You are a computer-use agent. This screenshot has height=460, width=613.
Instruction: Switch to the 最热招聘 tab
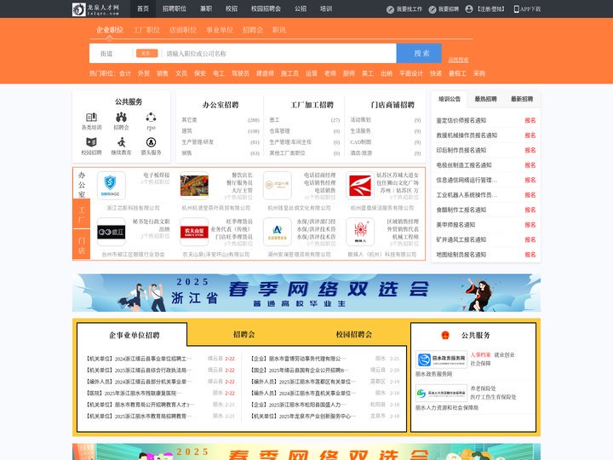[485, 99]
